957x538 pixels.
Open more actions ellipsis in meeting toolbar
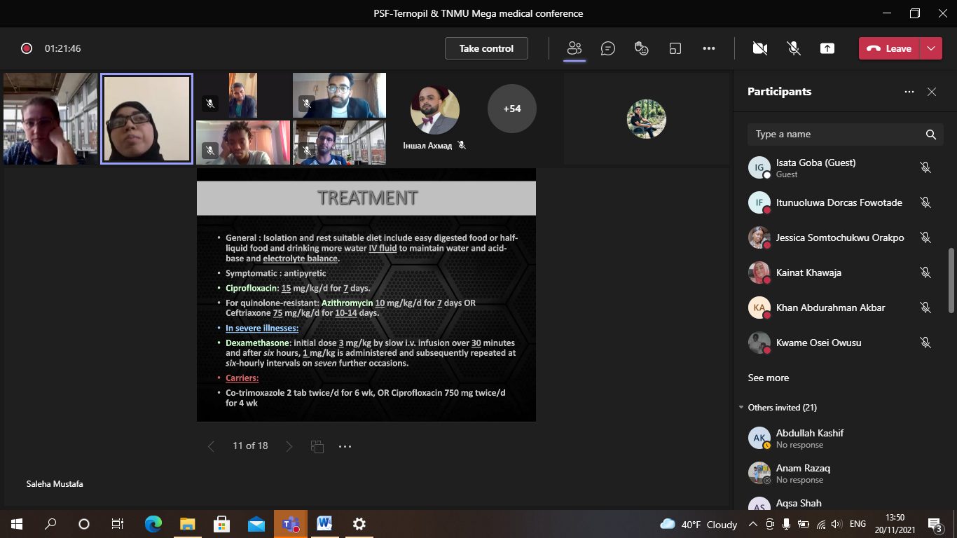(x=709, y=48)
